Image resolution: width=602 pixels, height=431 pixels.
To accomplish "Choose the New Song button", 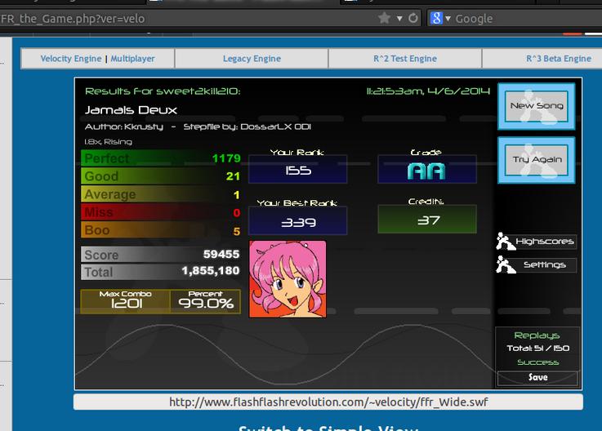I will click(537, 106).
